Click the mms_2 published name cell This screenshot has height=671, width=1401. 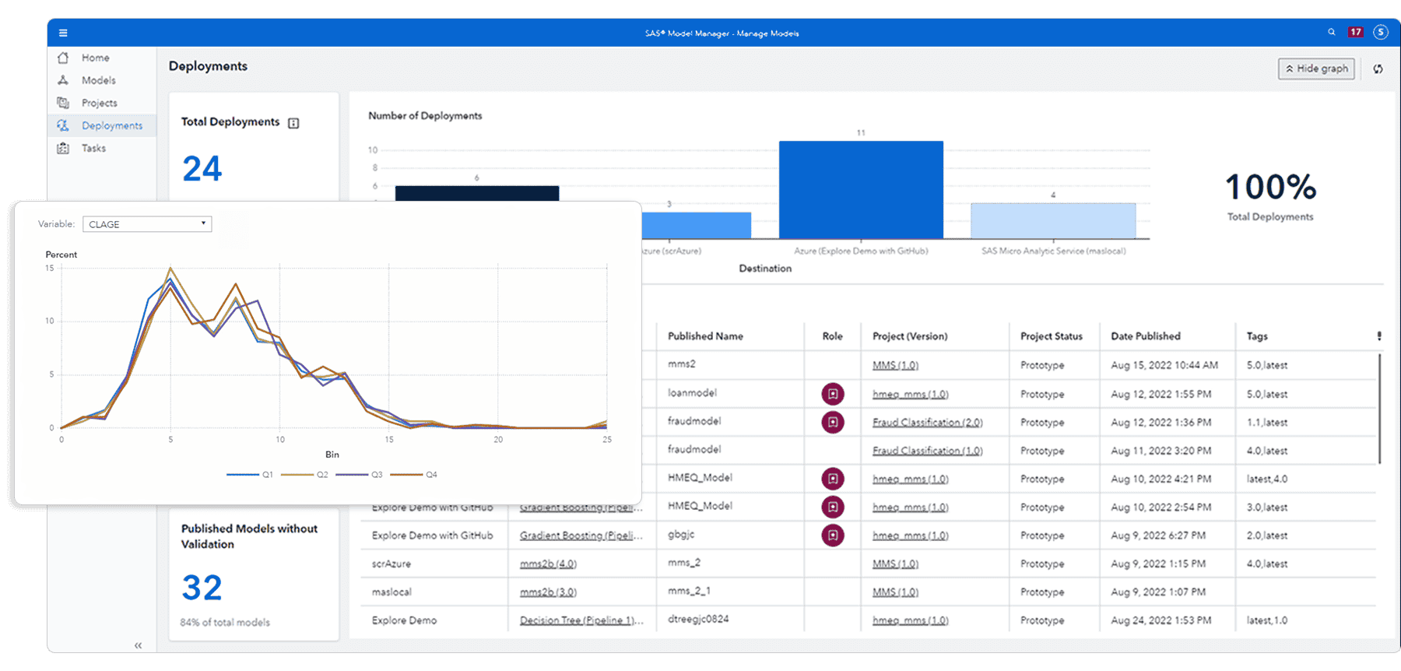click(x=684, y=562)
